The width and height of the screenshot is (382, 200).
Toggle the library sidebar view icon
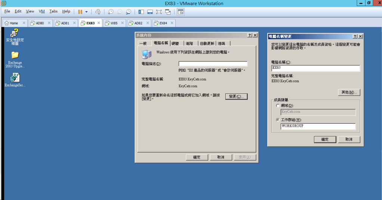click(141, 12)
